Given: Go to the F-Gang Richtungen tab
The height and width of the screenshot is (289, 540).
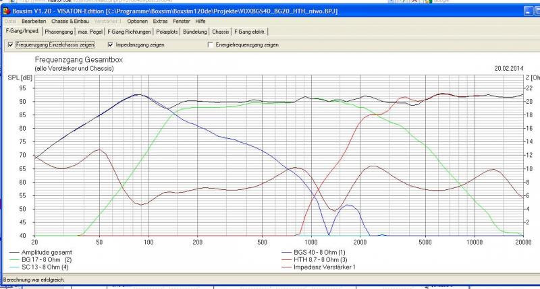Looking at the screenshot, I should click(130, 32).
